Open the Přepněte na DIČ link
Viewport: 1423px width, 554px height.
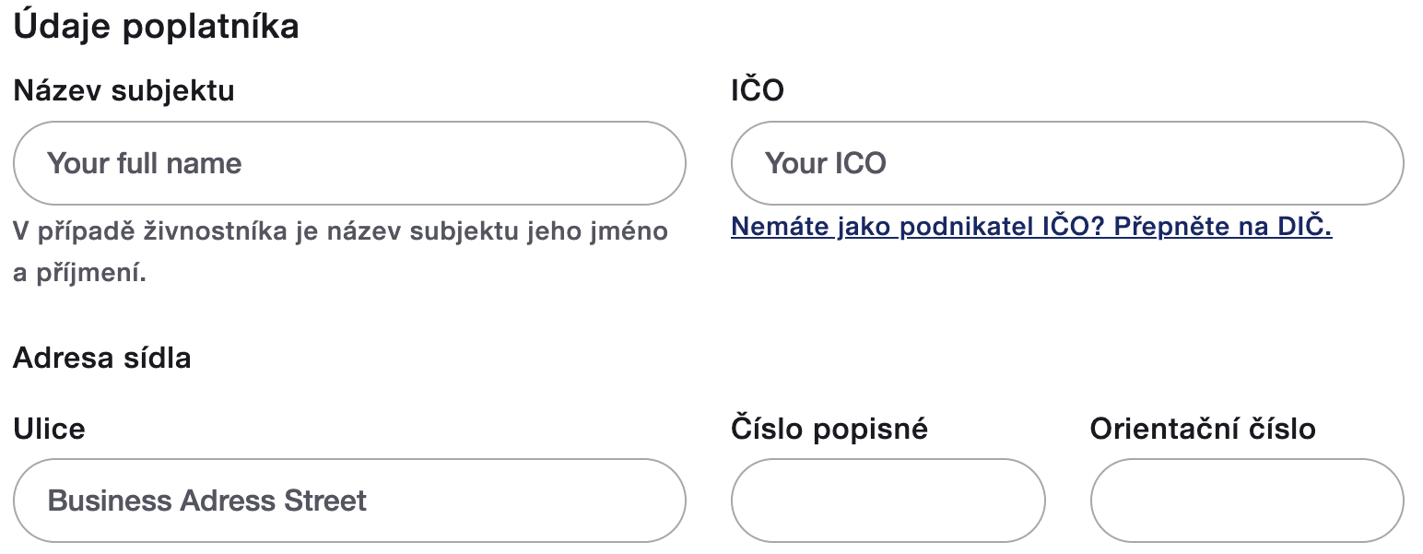(1031, 226)
